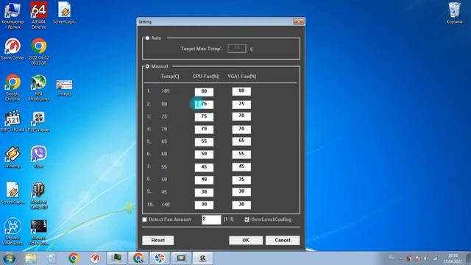Edit CPU Fan value for row 10 (<40)
Screen dimensions: 471x265
click(x=204, y=205)
